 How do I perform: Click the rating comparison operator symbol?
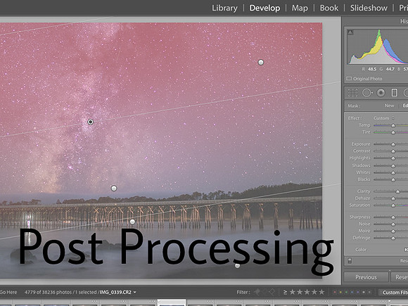(285, 292)
